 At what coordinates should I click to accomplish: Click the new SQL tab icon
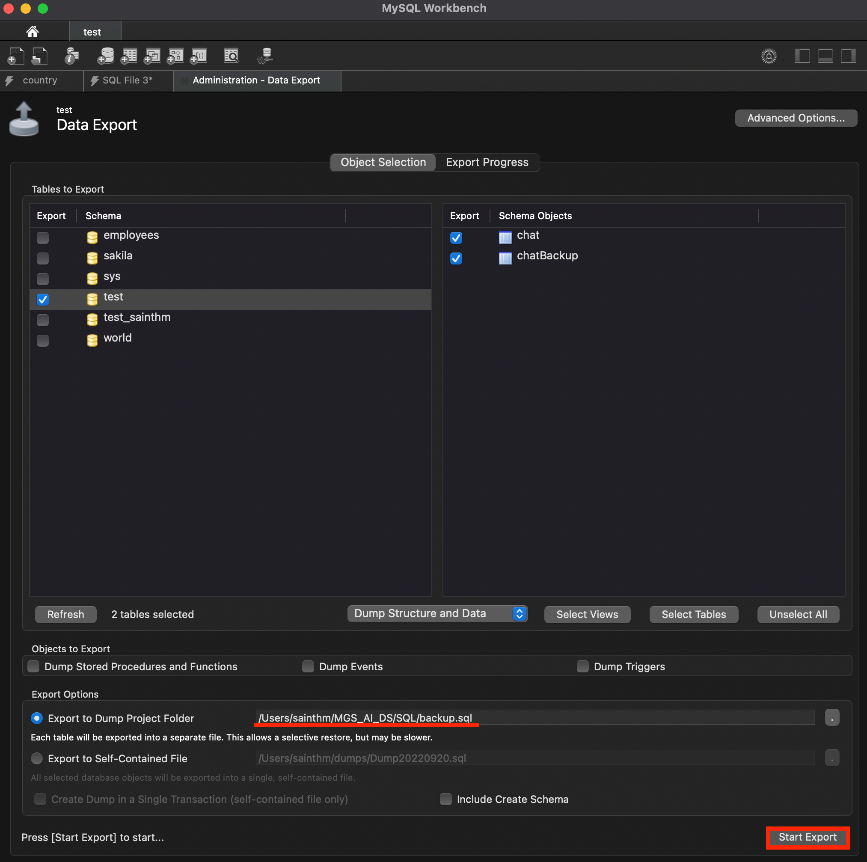16,56
